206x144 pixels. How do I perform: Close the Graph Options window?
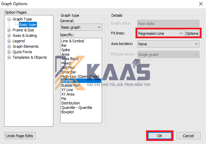click(200, 4)
